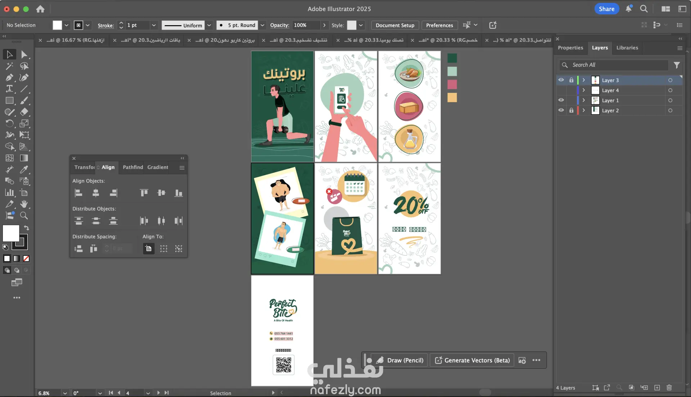This screenshot has width=691, height=397.
Task: Click the Search All layers field
Action: point(617,65)
